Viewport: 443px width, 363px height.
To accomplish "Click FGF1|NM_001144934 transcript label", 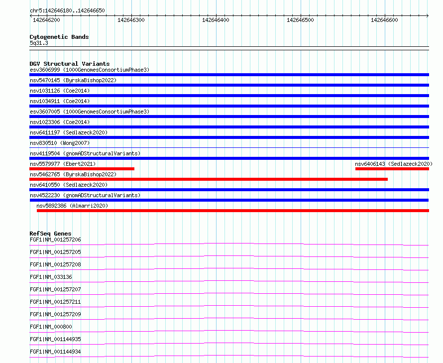I will 55,352.
